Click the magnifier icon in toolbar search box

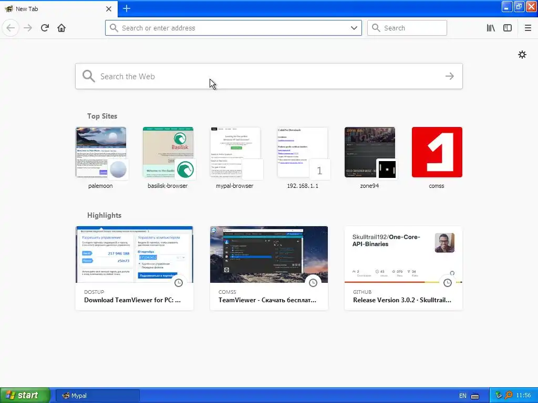(x=376, y=28)
